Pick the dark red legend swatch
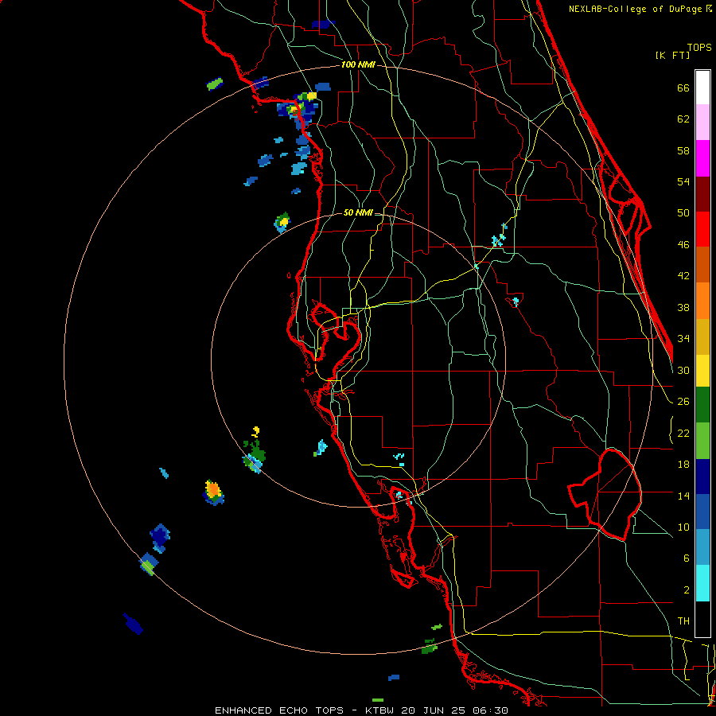Viewport: 716px width, 716px height. 702,194
